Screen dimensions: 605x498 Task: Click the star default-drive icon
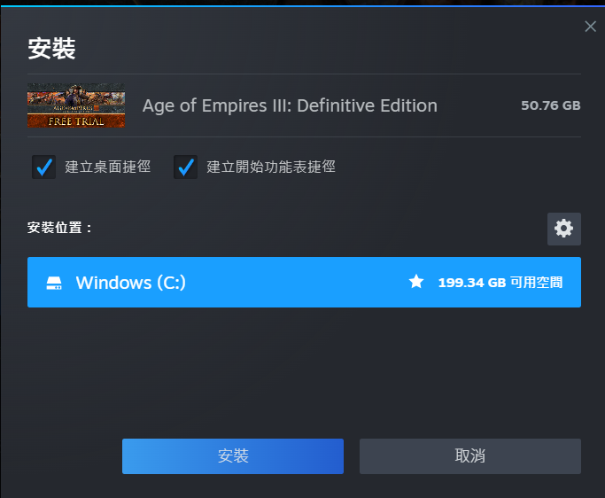click(x=416, y=282)
